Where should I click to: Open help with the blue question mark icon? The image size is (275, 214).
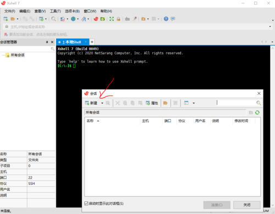click(x=166, y=19)
